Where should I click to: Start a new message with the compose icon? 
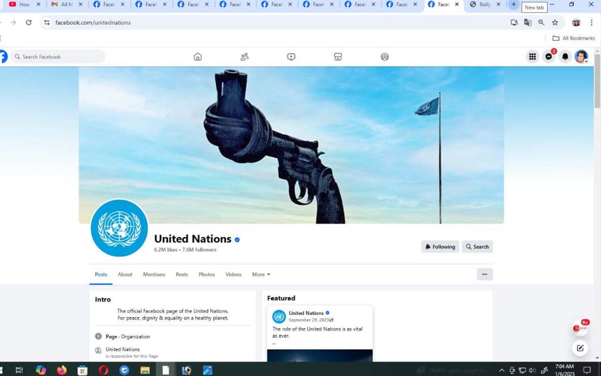[580, 348]
